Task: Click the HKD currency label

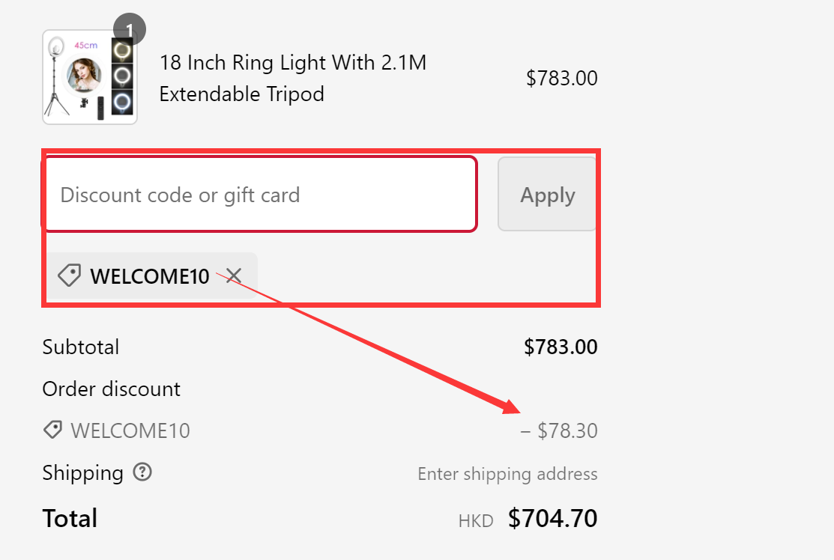Action: click(475, 520)
